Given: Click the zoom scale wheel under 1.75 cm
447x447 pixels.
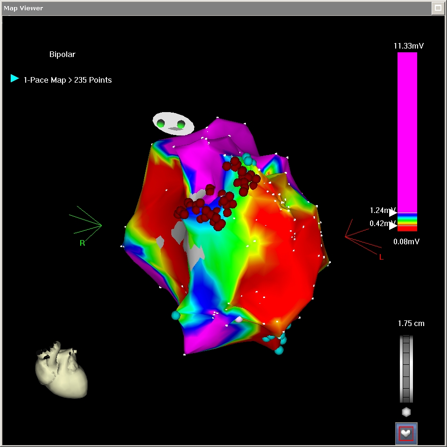Looking at the screenshot, I should pos(406,368).
